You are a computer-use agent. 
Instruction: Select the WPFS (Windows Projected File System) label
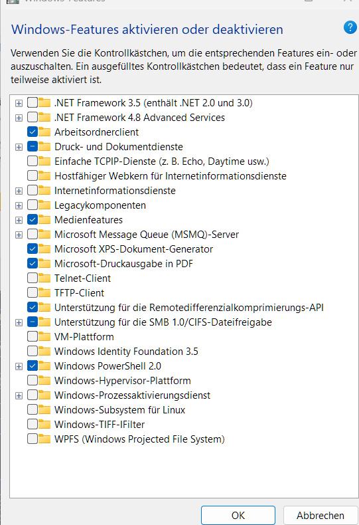pyautogui.click(x=140, y=439)
